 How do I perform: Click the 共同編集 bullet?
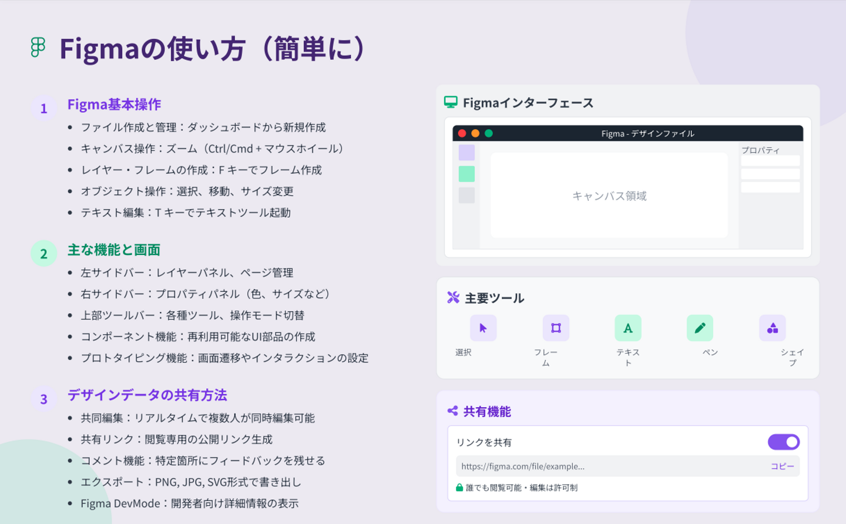point(198,418)
